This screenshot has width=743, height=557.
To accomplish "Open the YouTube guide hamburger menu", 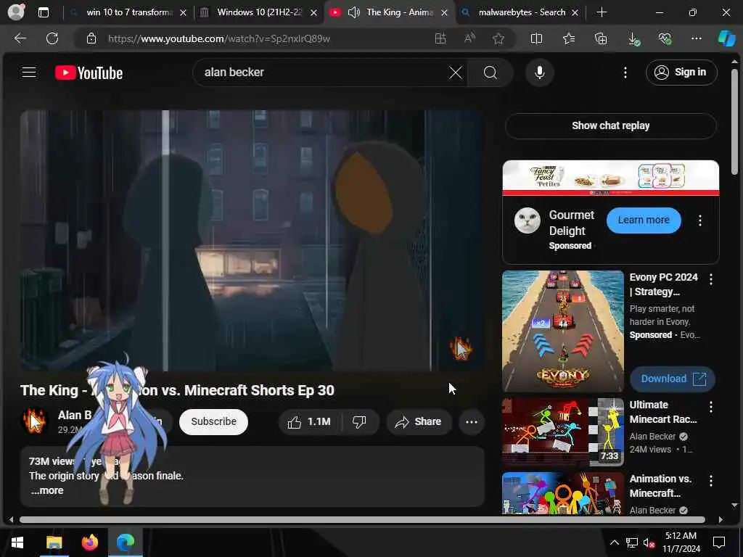I will pos(29,72).
